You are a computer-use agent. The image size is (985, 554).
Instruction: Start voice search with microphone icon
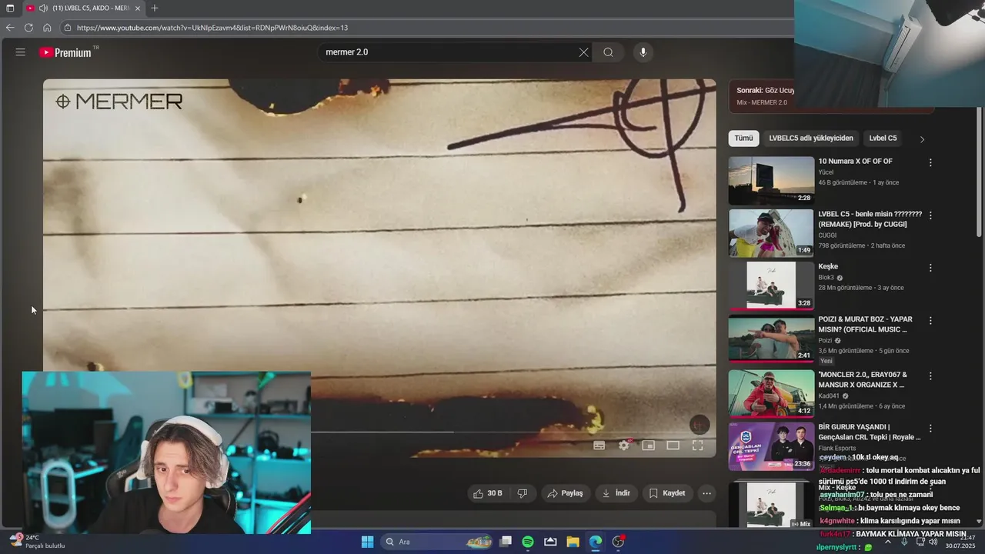coord(643,52)
